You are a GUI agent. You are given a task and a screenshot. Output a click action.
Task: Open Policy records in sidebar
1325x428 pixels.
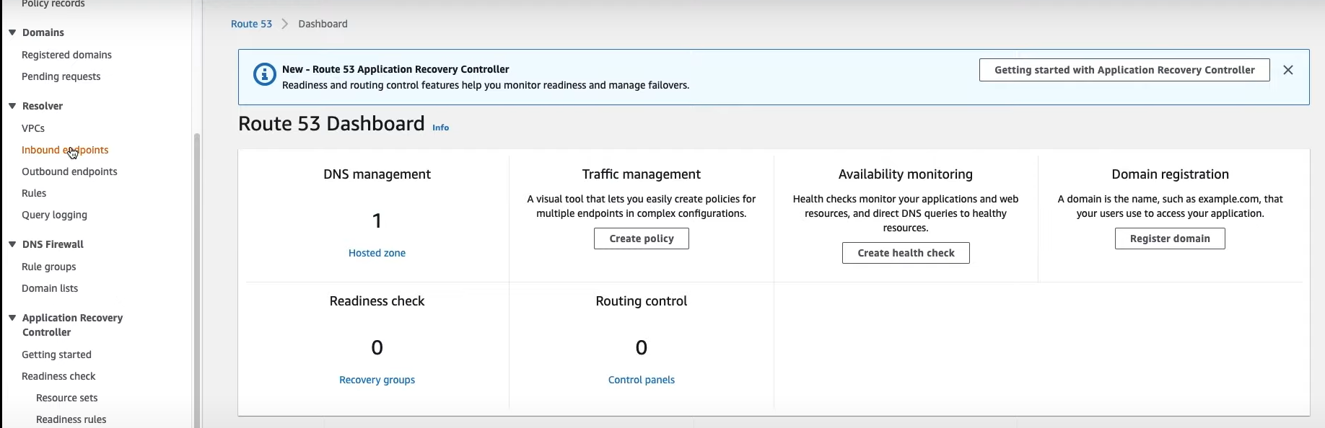pyautogui.click(x=53, y=4)
